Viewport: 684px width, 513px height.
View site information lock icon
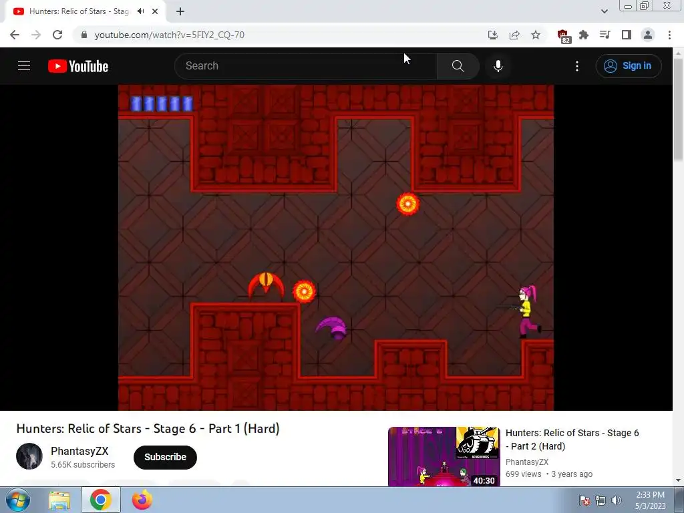pos(84,35)
